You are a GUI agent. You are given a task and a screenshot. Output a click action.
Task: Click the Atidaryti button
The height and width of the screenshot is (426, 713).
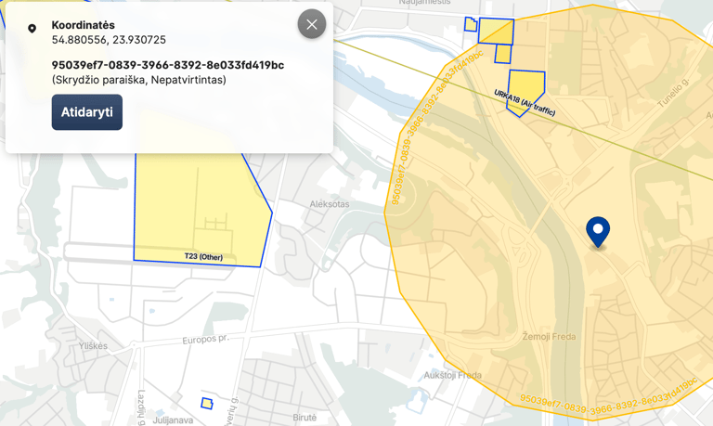(x=87, y=112)
